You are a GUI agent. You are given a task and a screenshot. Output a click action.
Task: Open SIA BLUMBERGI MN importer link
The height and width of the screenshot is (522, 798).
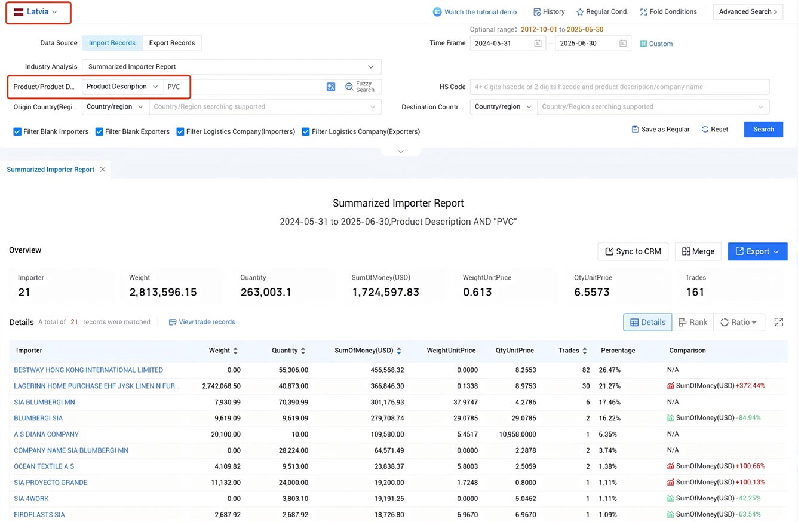44,403
